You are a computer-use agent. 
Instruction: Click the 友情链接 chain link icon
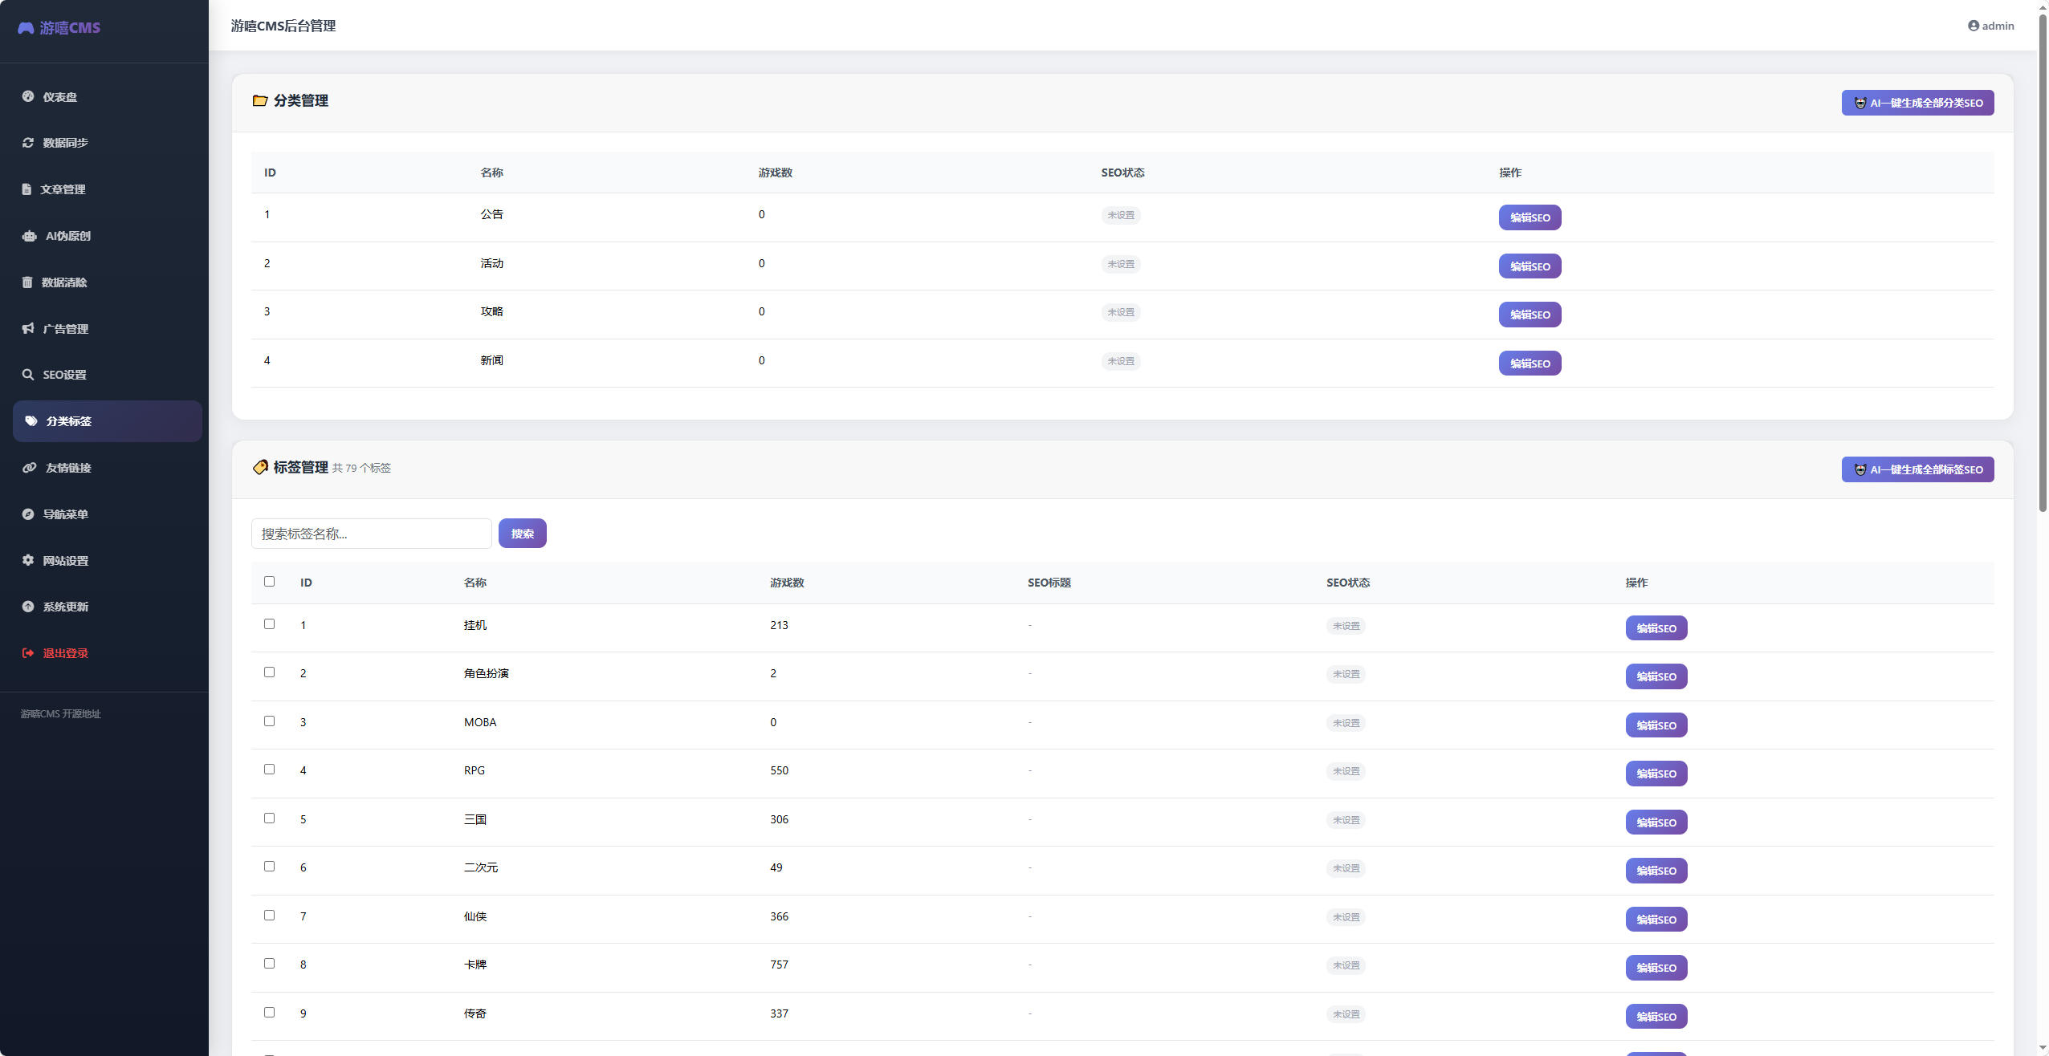(x=30, y=467)
